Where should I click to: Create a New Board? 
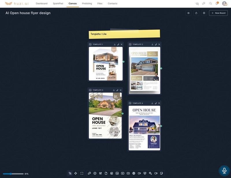click(x=218, y=13)
